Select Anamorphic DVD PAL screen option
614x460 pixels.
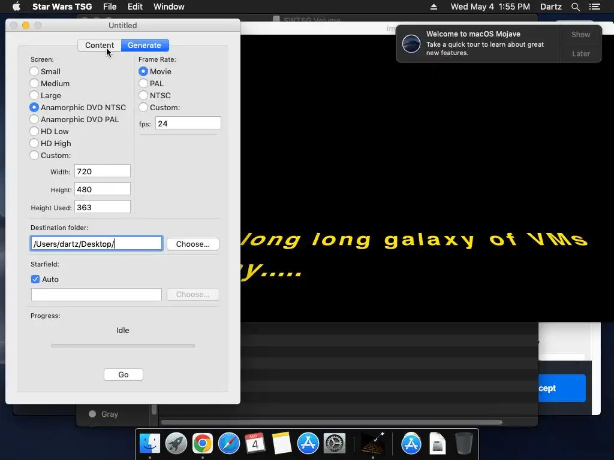[34, 119]
